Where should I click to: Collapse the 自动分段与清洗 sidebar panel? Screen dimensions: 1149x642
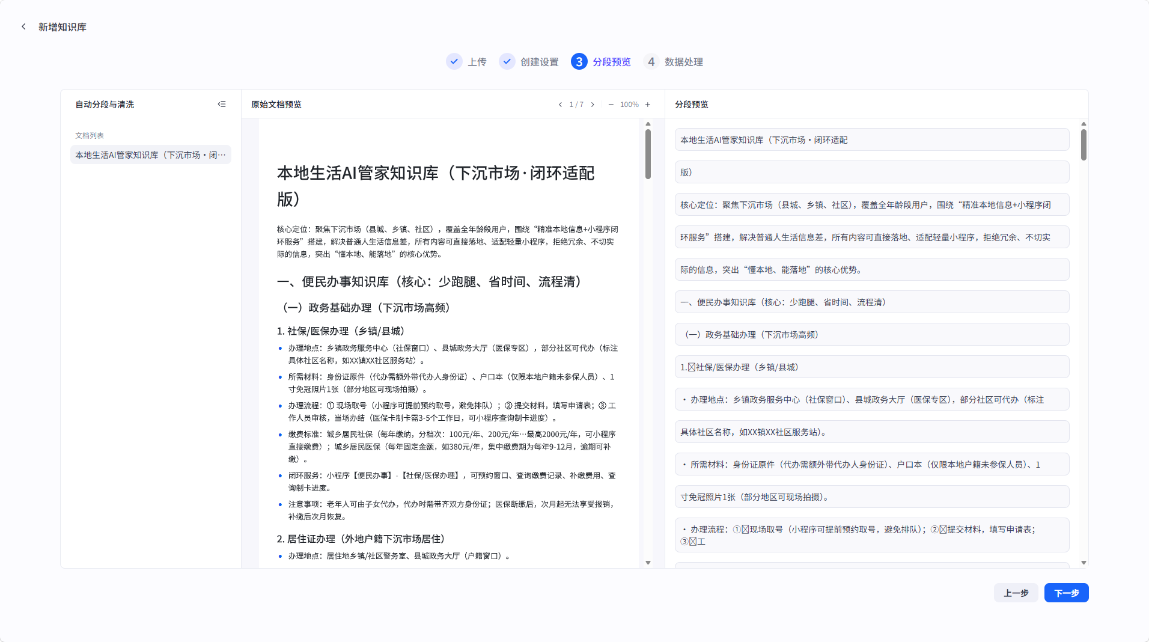[222, 104]
